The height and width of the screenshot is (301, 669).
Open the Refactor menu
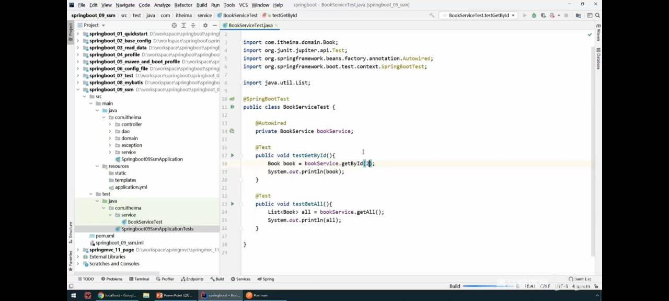click(183, 5)
